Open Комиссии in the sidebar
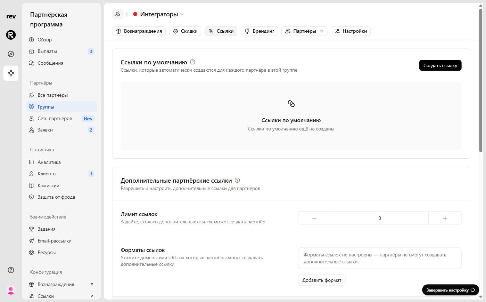The height and width of the screenshot is (302, 486). [x=61, y=185]
